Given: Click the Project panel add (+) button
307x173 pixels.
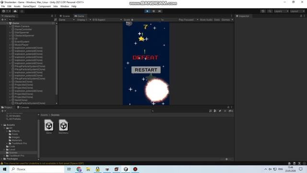Looking at the screenshot, I should coord(3,111).
